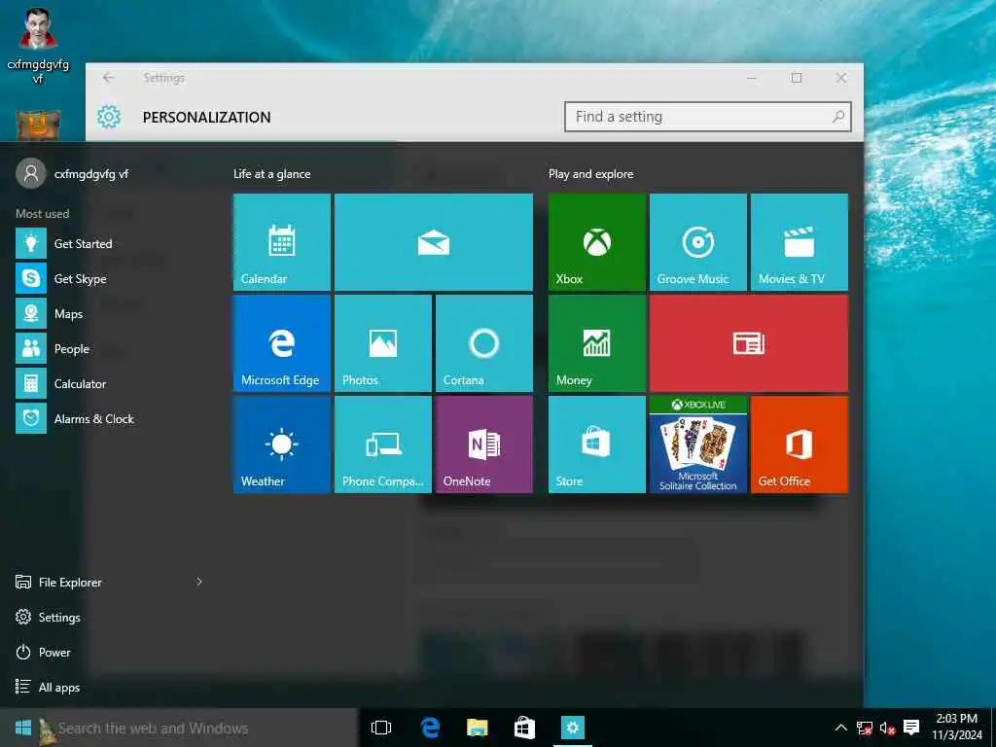Open the cxfmgdgvfg vf desktop icon
Screen dimensions: 996x747
point(38,46)
